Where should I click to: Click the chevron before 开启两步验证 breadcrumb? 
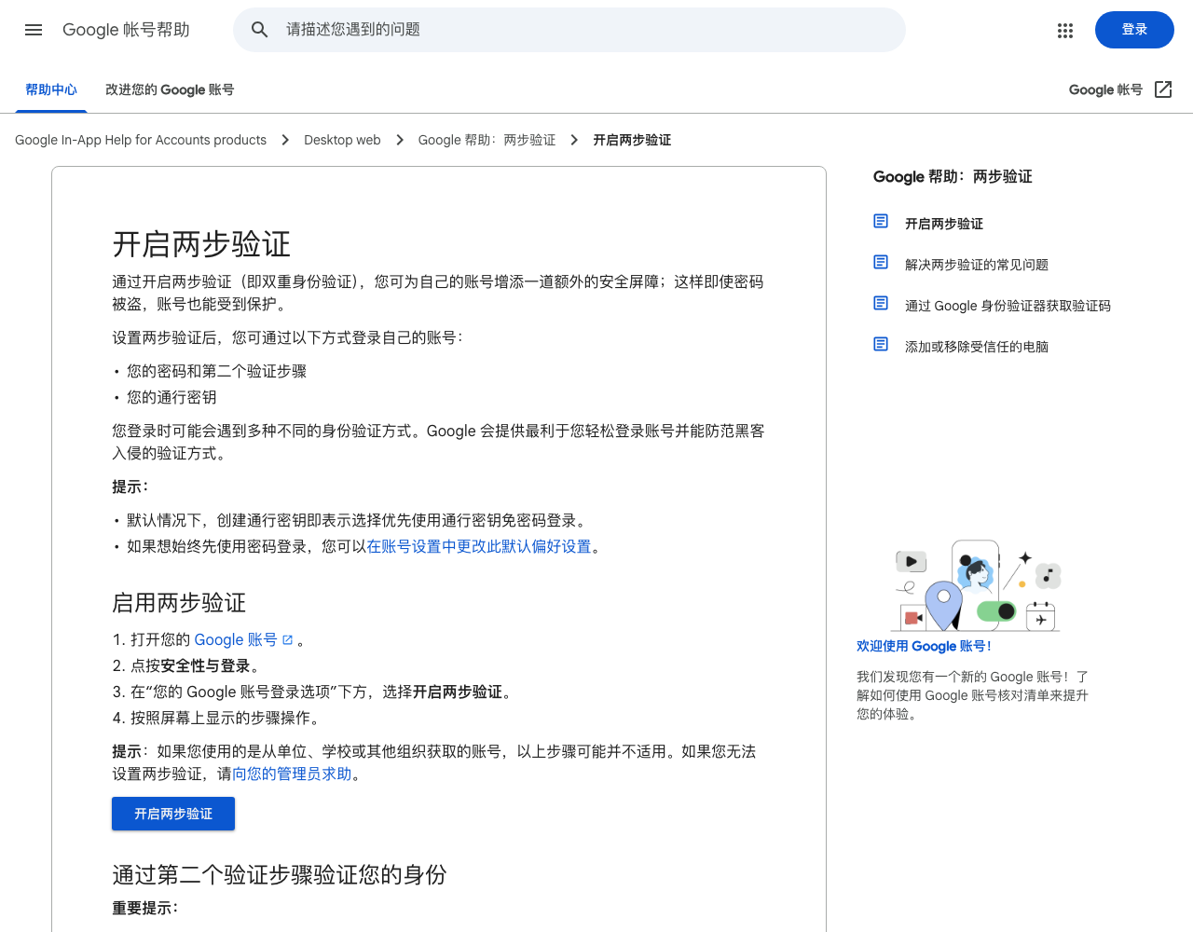coord(574,140)
